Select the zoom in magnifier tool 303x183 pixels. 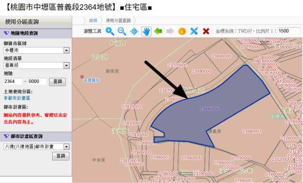click(110, 31)
